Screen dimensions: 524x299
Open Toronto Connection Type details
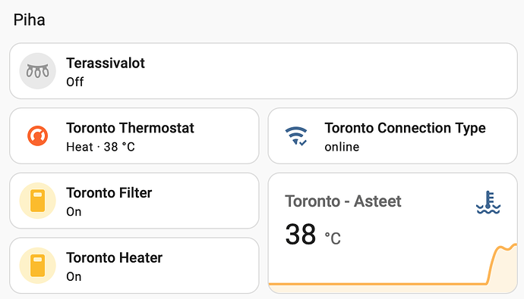[x=393, y=135]
